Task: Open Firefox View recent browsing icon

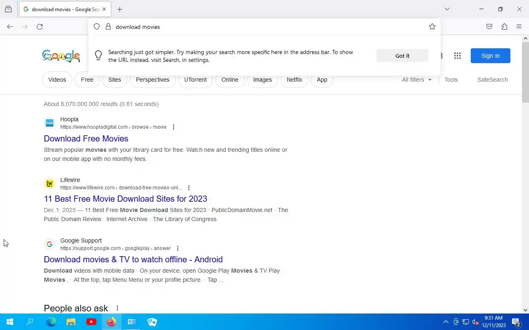Action: [8, 9]
